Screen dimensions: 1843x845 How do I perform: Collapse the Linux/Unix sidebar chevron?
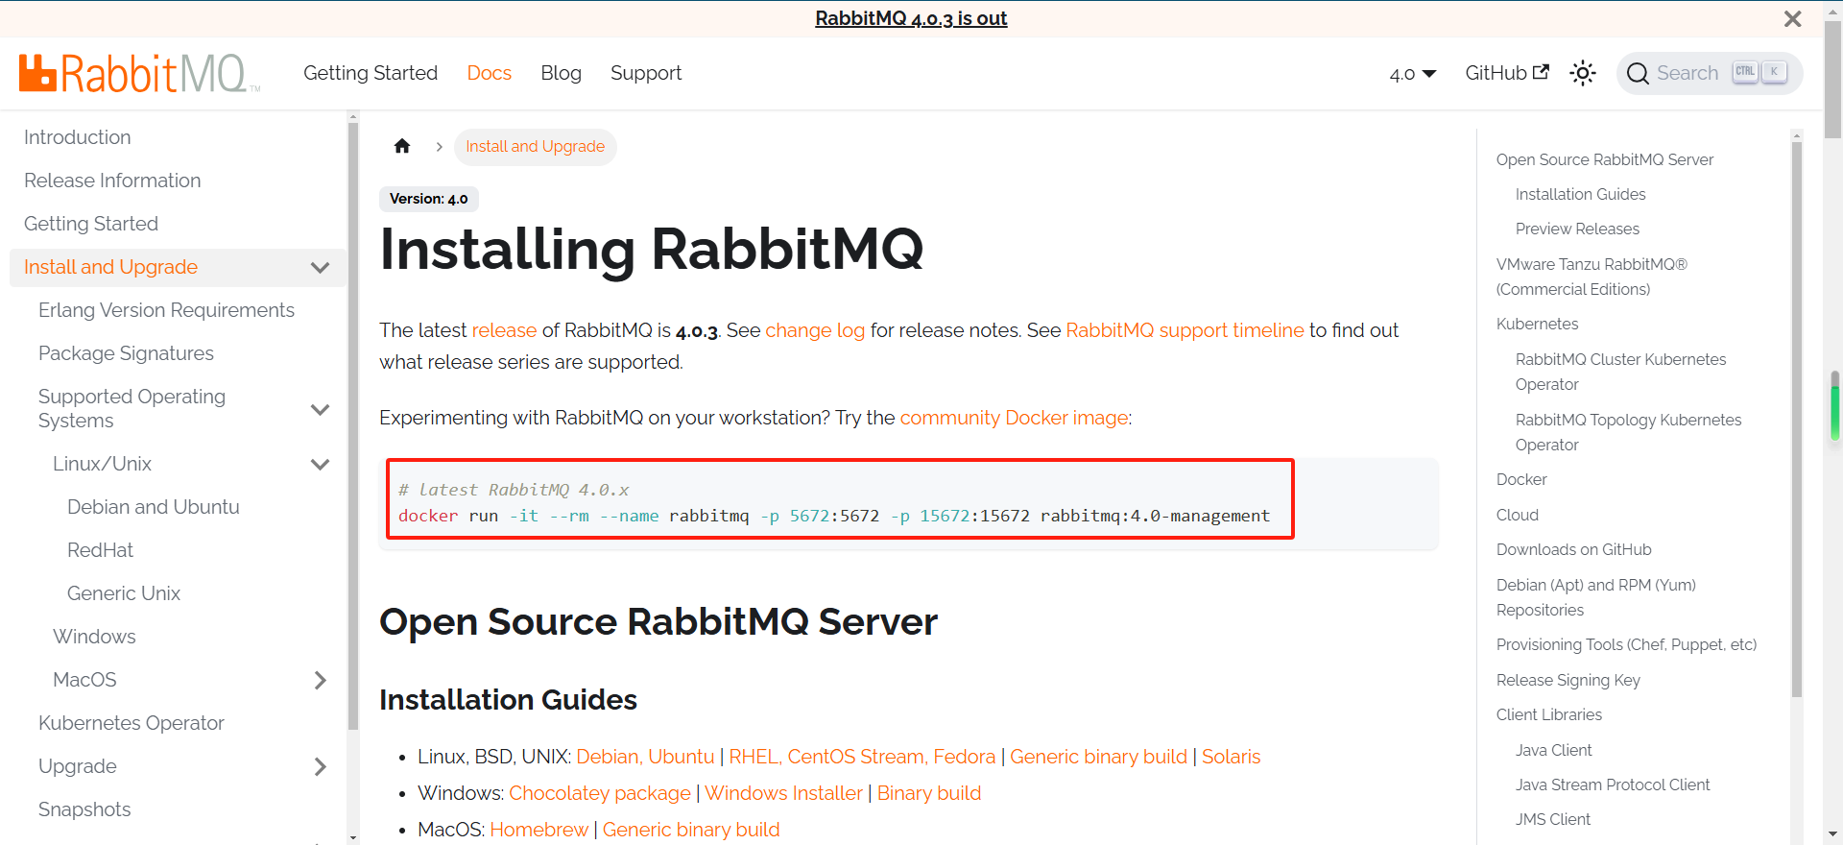(321, 465)
